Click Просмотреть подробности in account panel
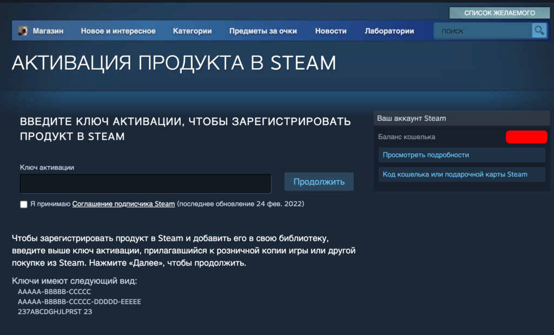 (x=425, y=155)
